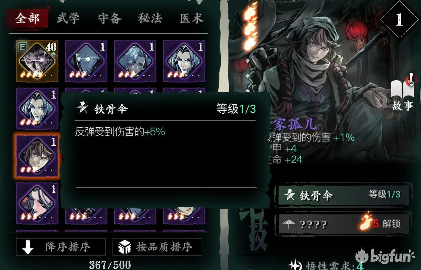Viewport: 421px width, 270px height.
Task: Toggle 降序排序 sort order button
Action: [x=61, y=247]
